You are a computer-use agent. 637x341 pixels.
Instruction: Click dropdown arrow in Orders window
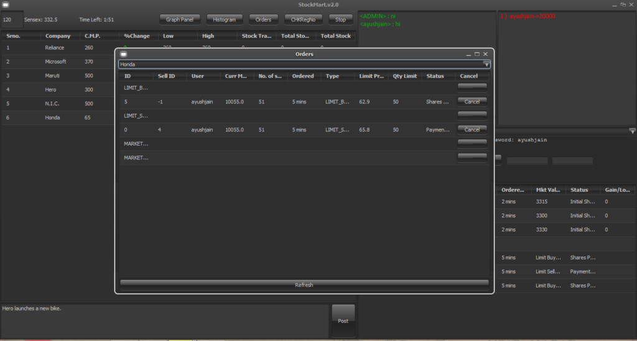486,64
